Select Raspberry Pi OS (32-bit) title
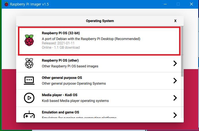The width and height of the screenshot is (199, 131). tap(61, 33)
